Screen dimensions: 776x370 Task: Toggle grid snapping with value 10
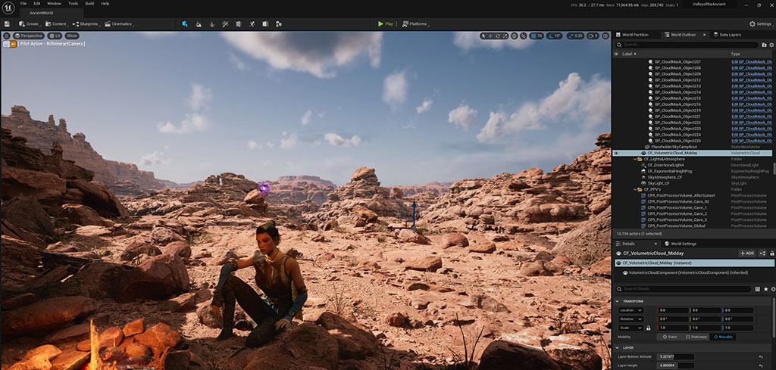pos(537,36)
